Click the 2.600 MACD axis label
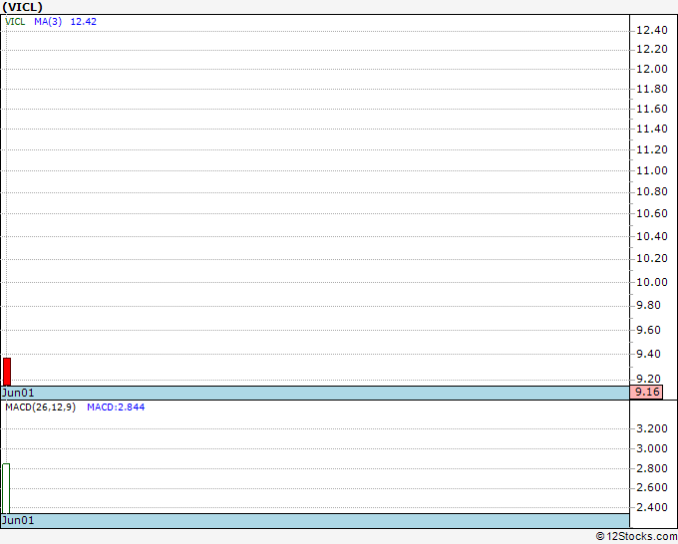The image size is (678, 544). tap(652, 487)
